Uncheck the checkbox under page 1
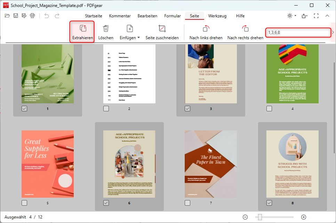Image resolution: width=336 pixels, height=223 pixels. pos(24,109)
